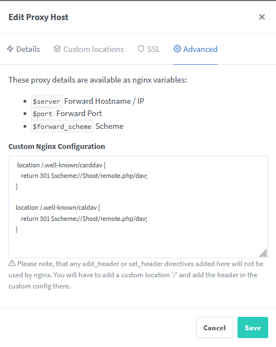Save the proxy host changes

(253, 327)
